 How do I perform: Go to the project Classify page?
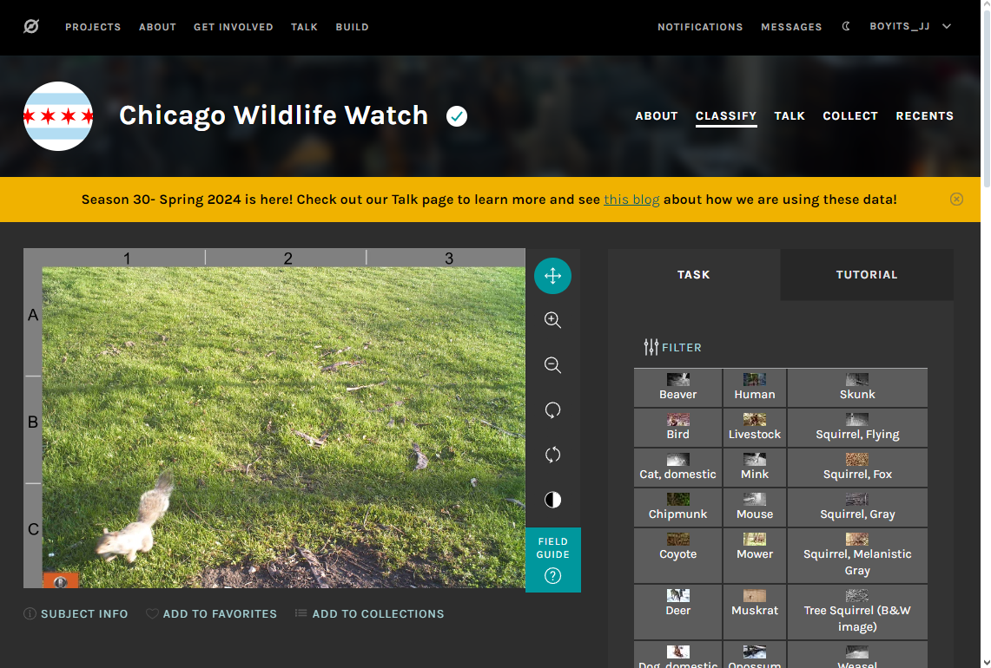pyautogui.click(x=726, y=116)
